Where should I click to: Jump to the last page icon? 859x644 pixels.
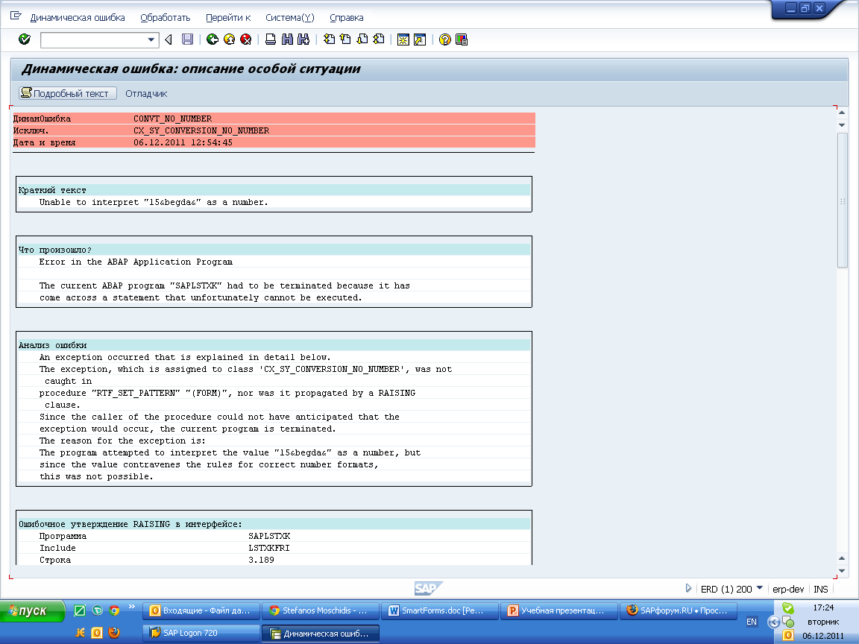point(379,40)
